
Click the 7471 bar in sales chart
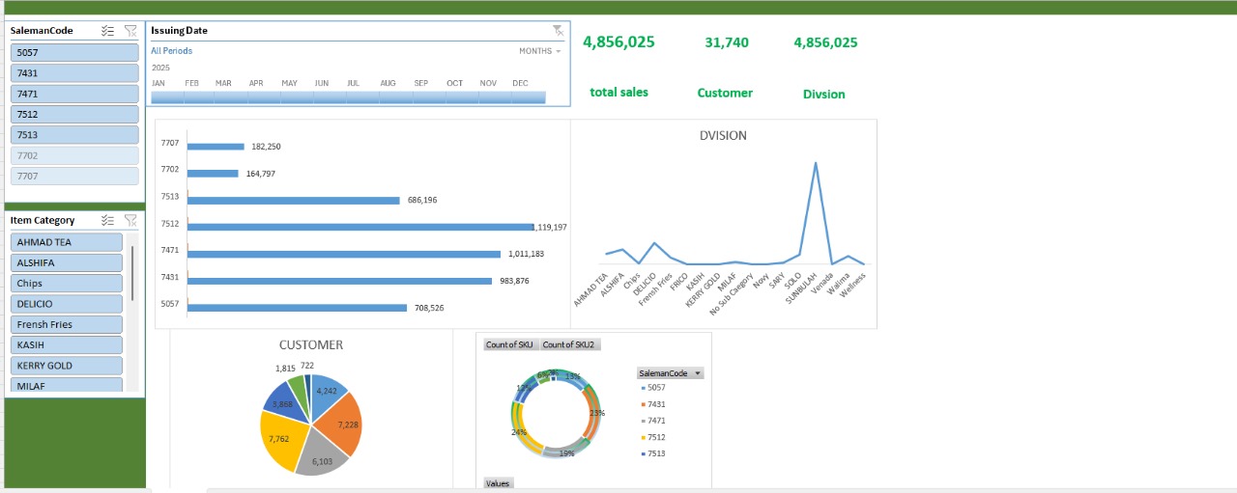coord(343,254)
